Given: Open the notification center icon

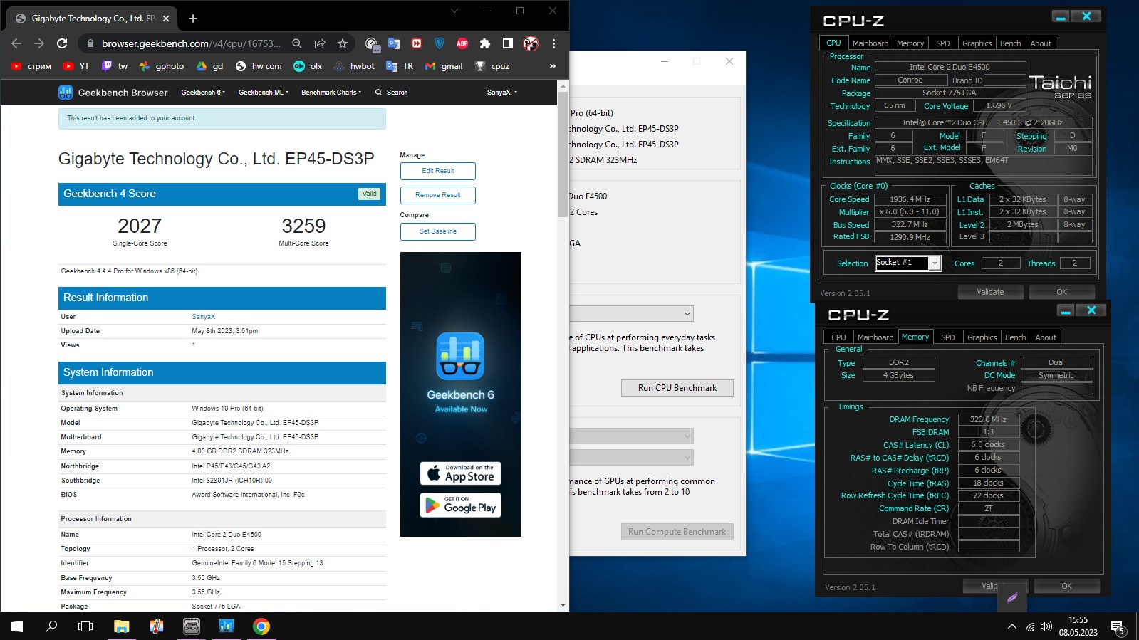Looking at the screenshot, I should [x=1118, y=627].
